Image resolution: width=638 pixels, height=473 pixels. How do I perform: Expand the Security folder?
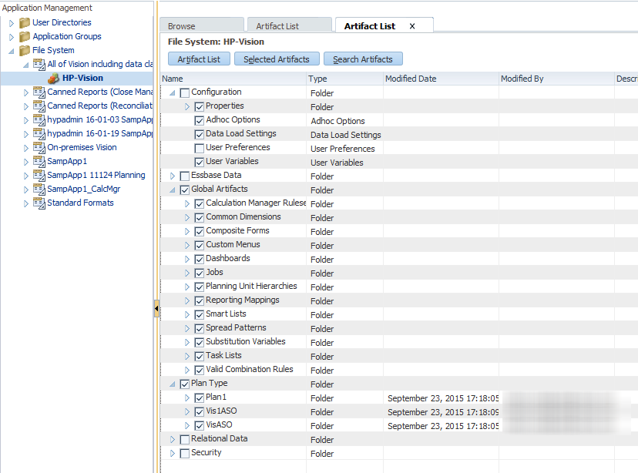tap(173, 453)
